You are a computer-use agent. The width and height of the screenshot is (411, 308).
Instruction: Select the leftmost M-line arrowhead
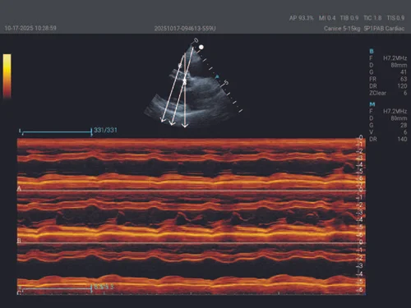(164, 119)
